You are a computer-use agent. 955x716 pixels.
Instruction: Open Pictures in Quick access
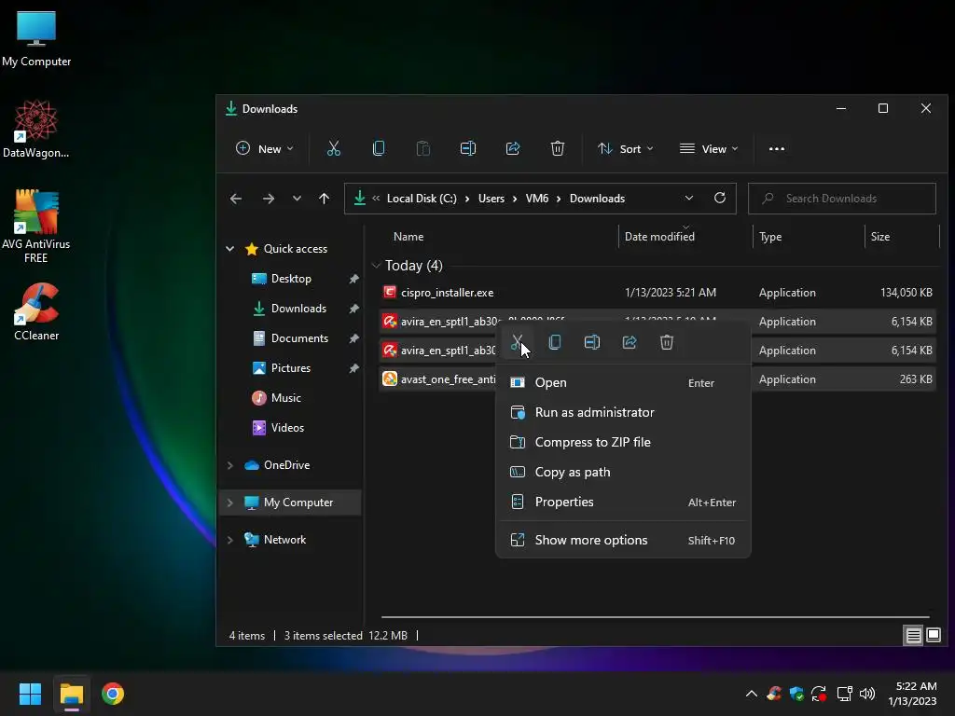[x=291, y=367]
